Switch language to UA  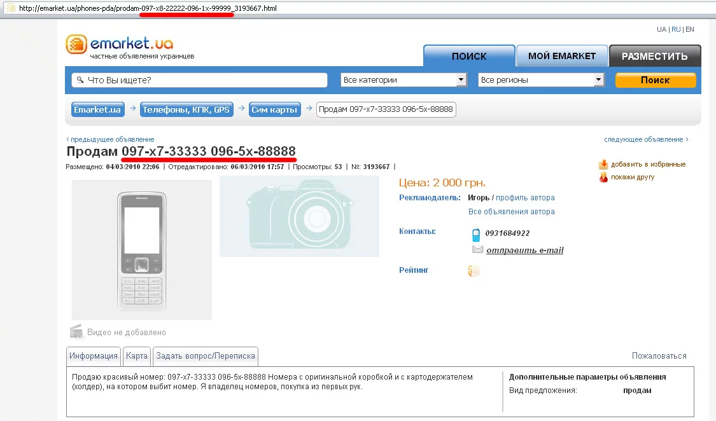point(661,29)
